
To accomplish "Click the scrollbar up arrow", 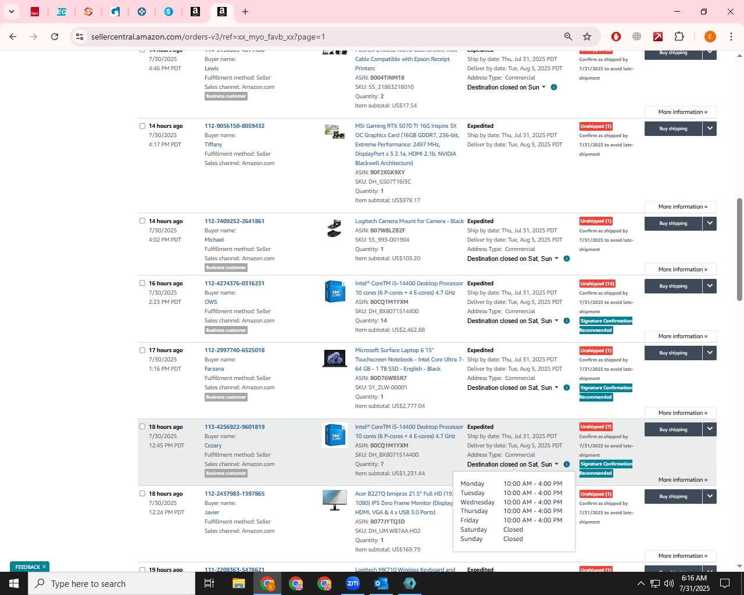I will [739, 55].
